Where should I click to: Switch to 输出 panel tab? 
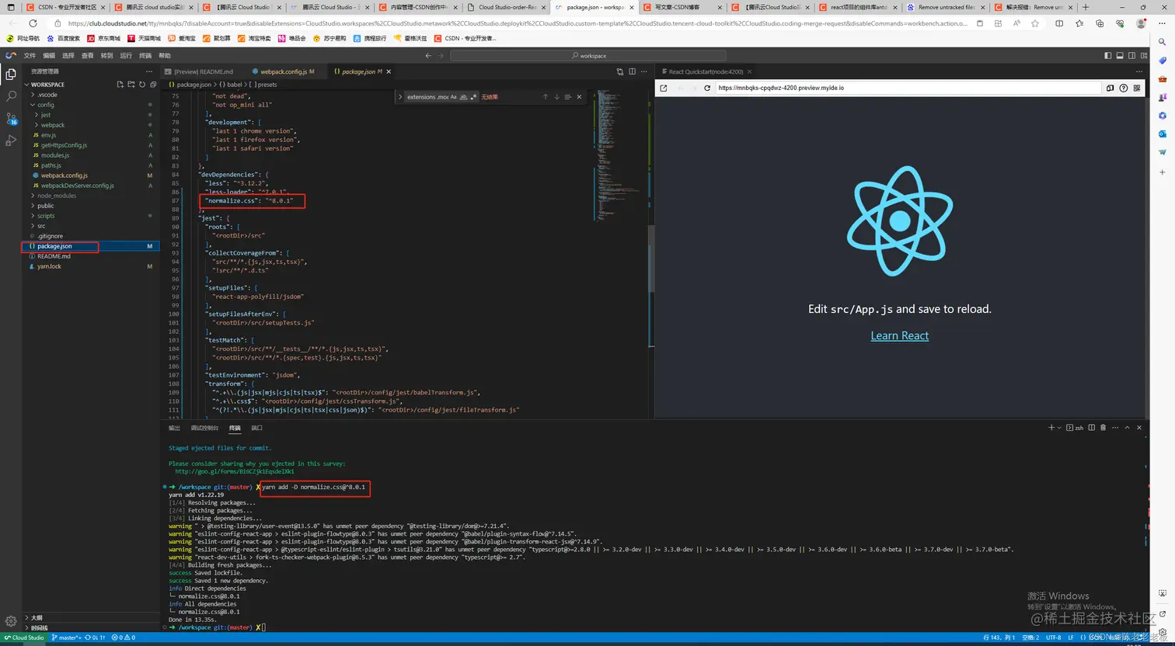[x=174, y=428]
